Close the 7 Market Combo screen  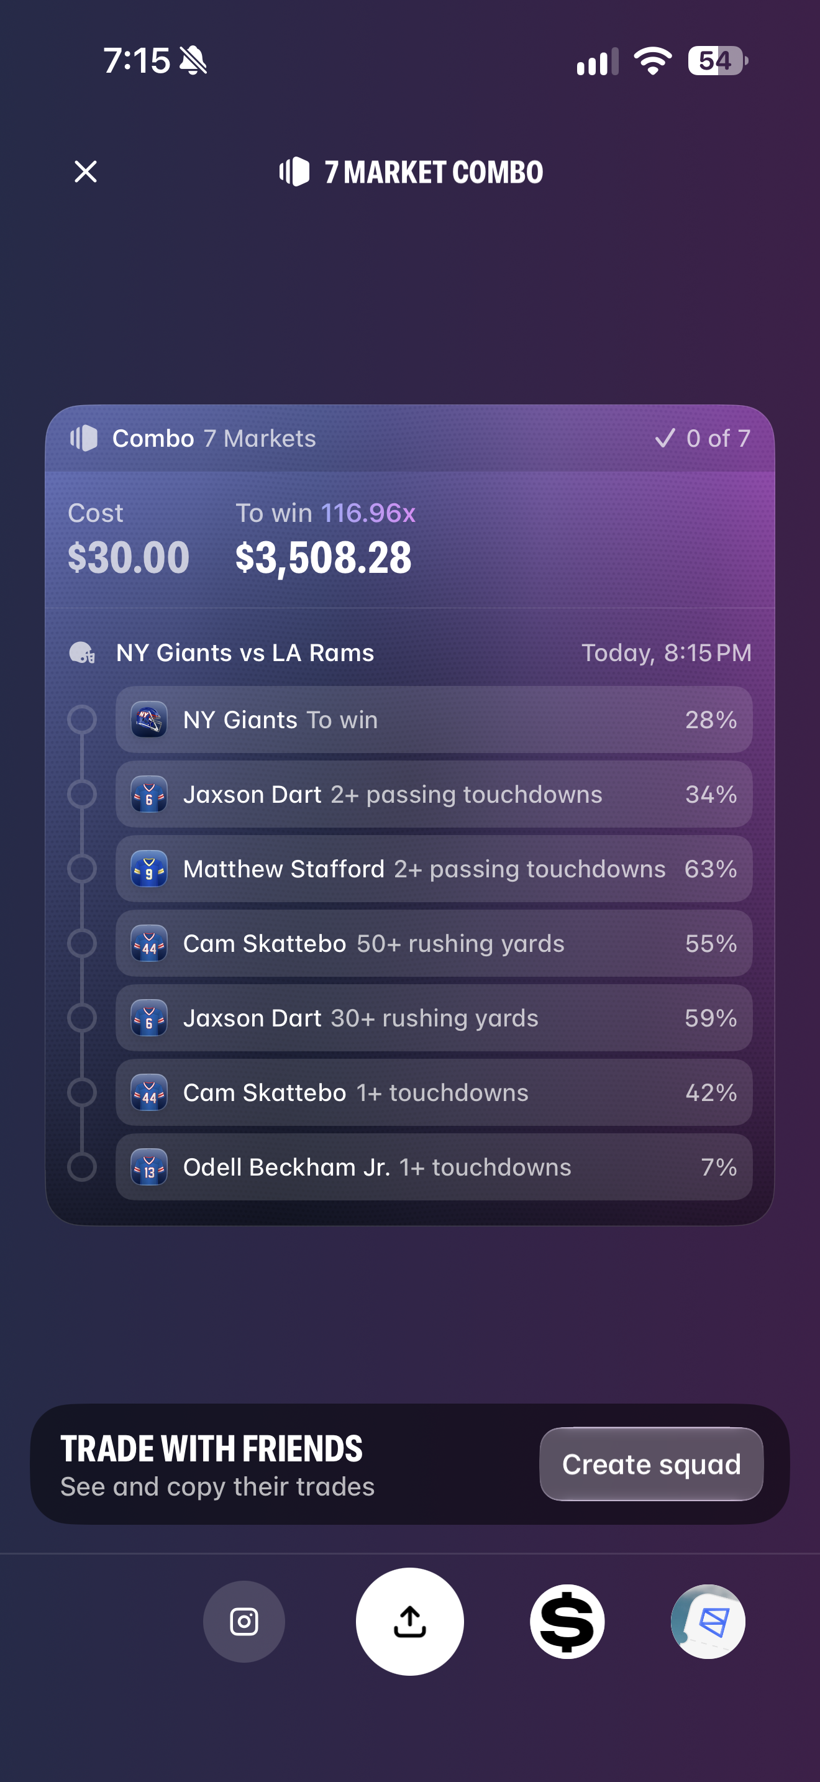coord(86,171)
